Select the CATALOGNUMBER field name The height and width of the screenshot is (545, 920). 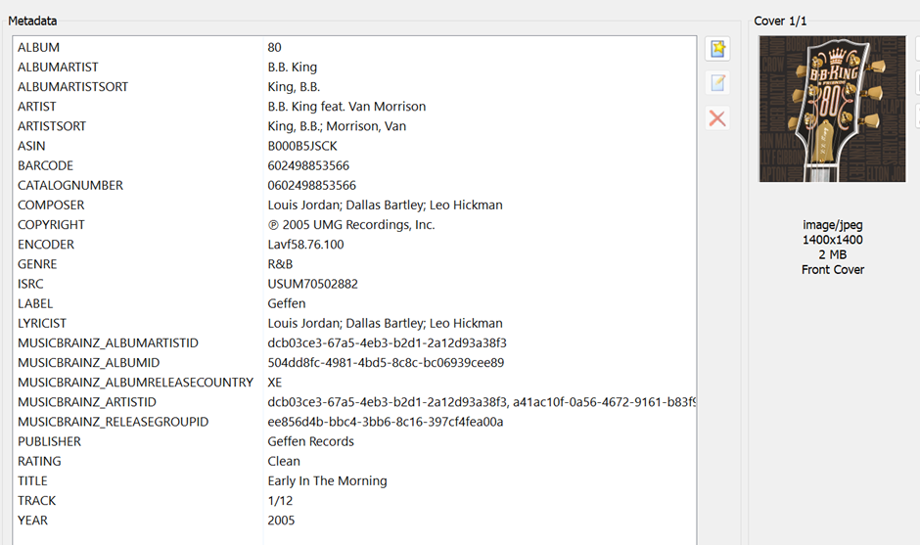pyautogui.click(x=70, y=185)
